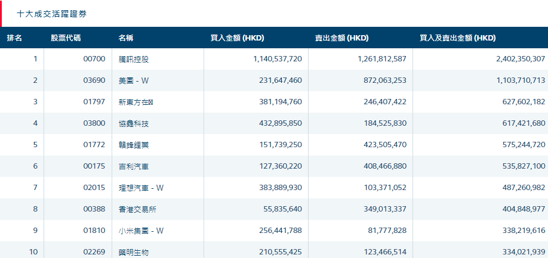Click total amount 535,827,100
This screenshot has height=258, width=548.
[x=524, y=166]
